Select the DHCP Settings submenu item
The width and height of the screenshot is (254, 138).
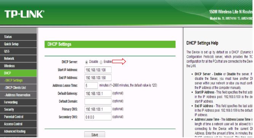click(x=18, y=80)
